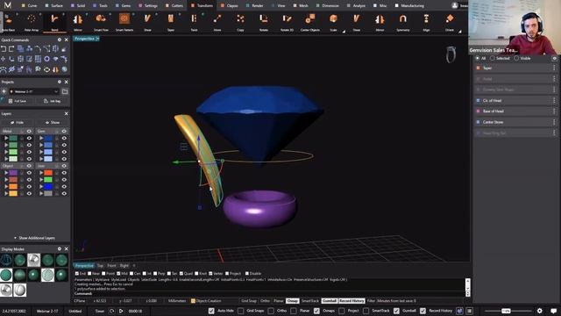Start the timer with play button

click(x=121, y=311)
